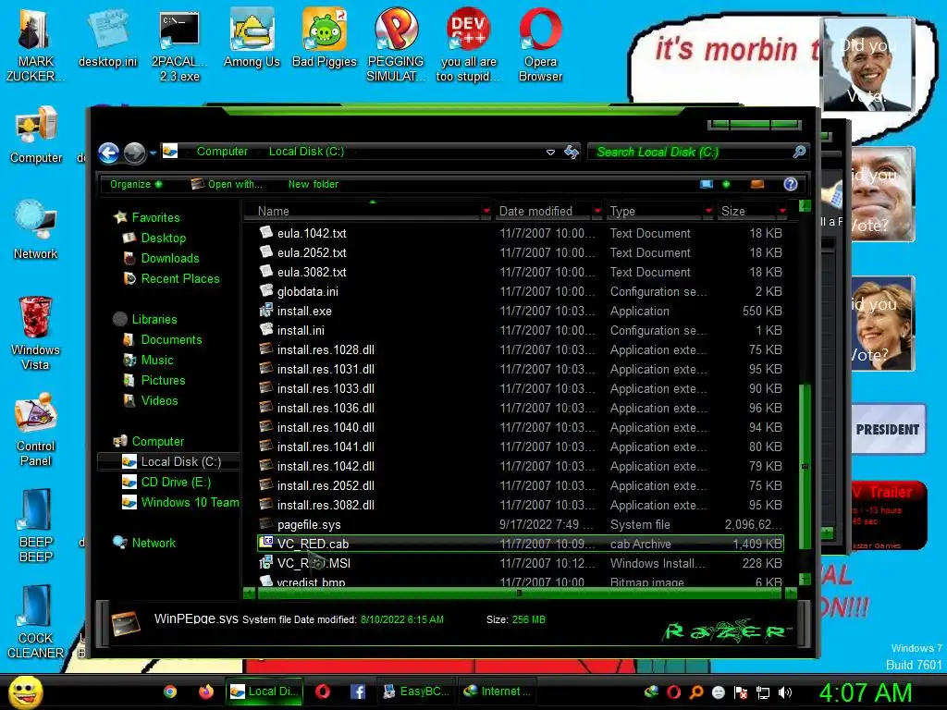Expand the address bar history dropdown
Image resolution: width=947 pixels, height=710 pixels.
click(550, 153)
